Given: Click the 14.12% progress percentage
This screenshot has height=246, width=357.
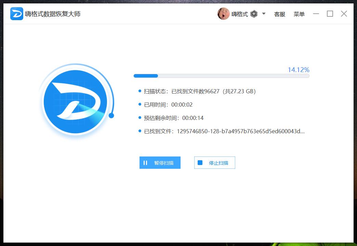Looking at the screenshot, I should 299,70.
